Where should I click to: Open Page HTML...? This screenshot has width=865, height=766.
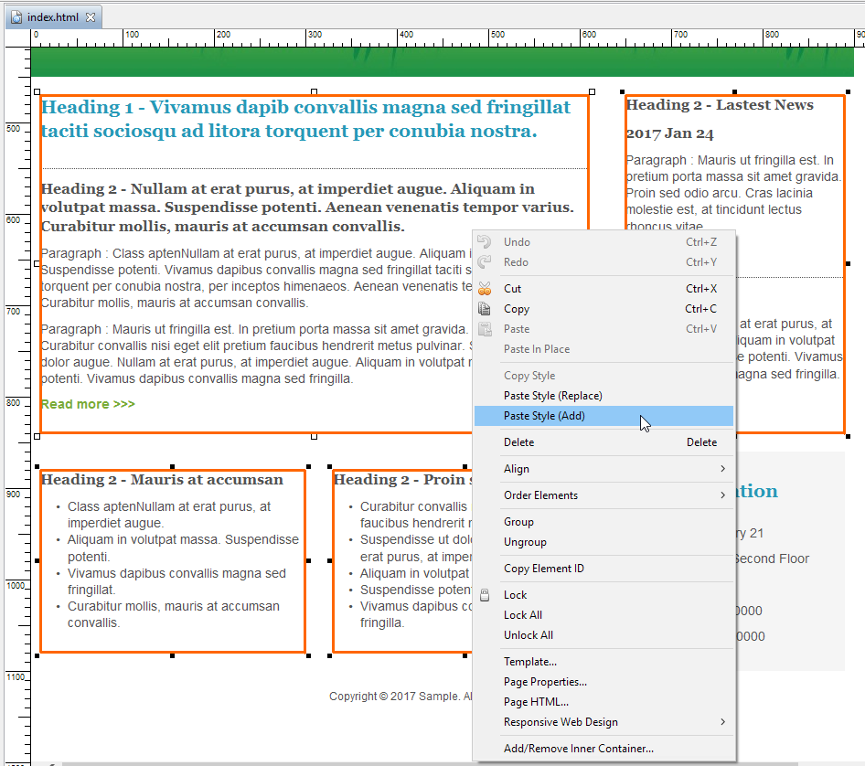click(604, 702)
